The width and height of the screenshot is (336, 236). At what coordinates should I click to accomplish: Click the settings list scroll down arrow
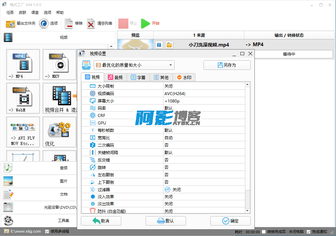click(247, 211)
